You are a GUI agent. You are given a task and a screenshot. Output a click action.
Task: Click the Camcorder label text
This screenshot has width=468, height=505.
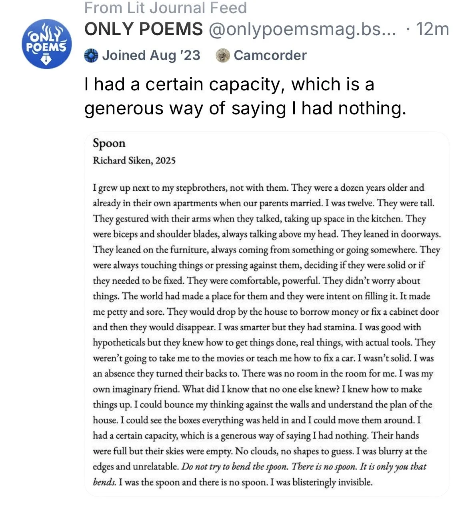point(270,55)
